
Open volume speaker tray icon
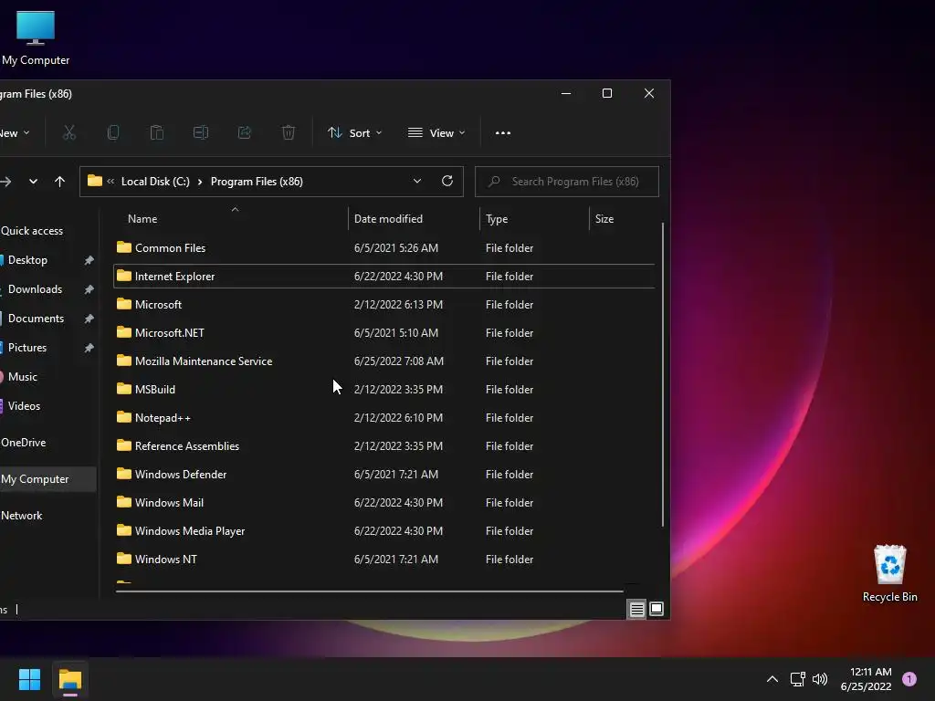coord(820,679)
